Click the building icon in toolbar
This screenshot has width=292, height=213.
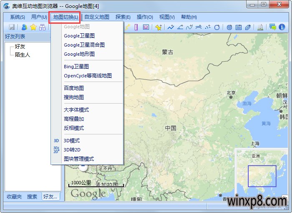(260, 27)
